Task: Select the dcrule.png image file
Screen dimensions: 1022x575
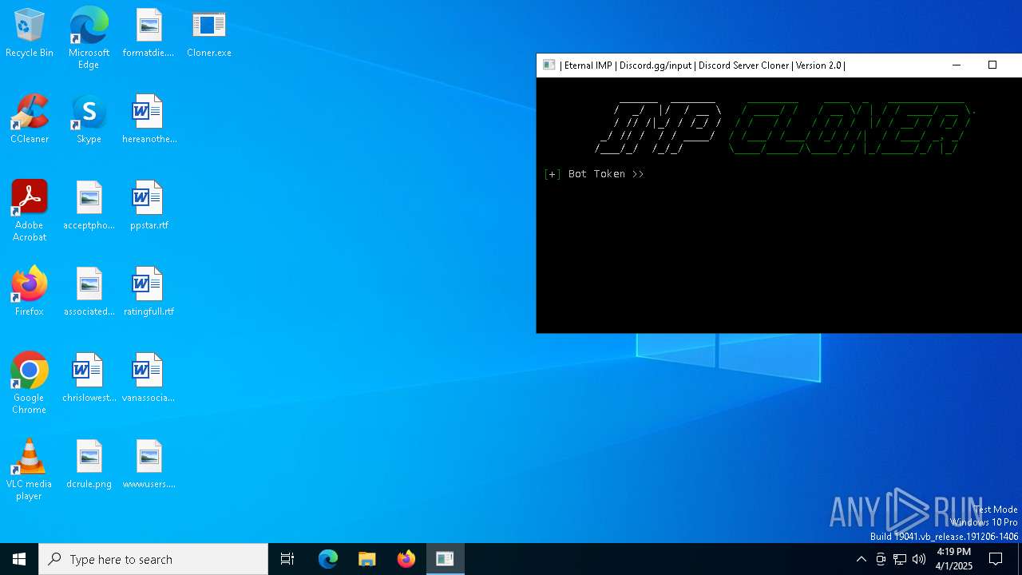Action: [89, 465]
